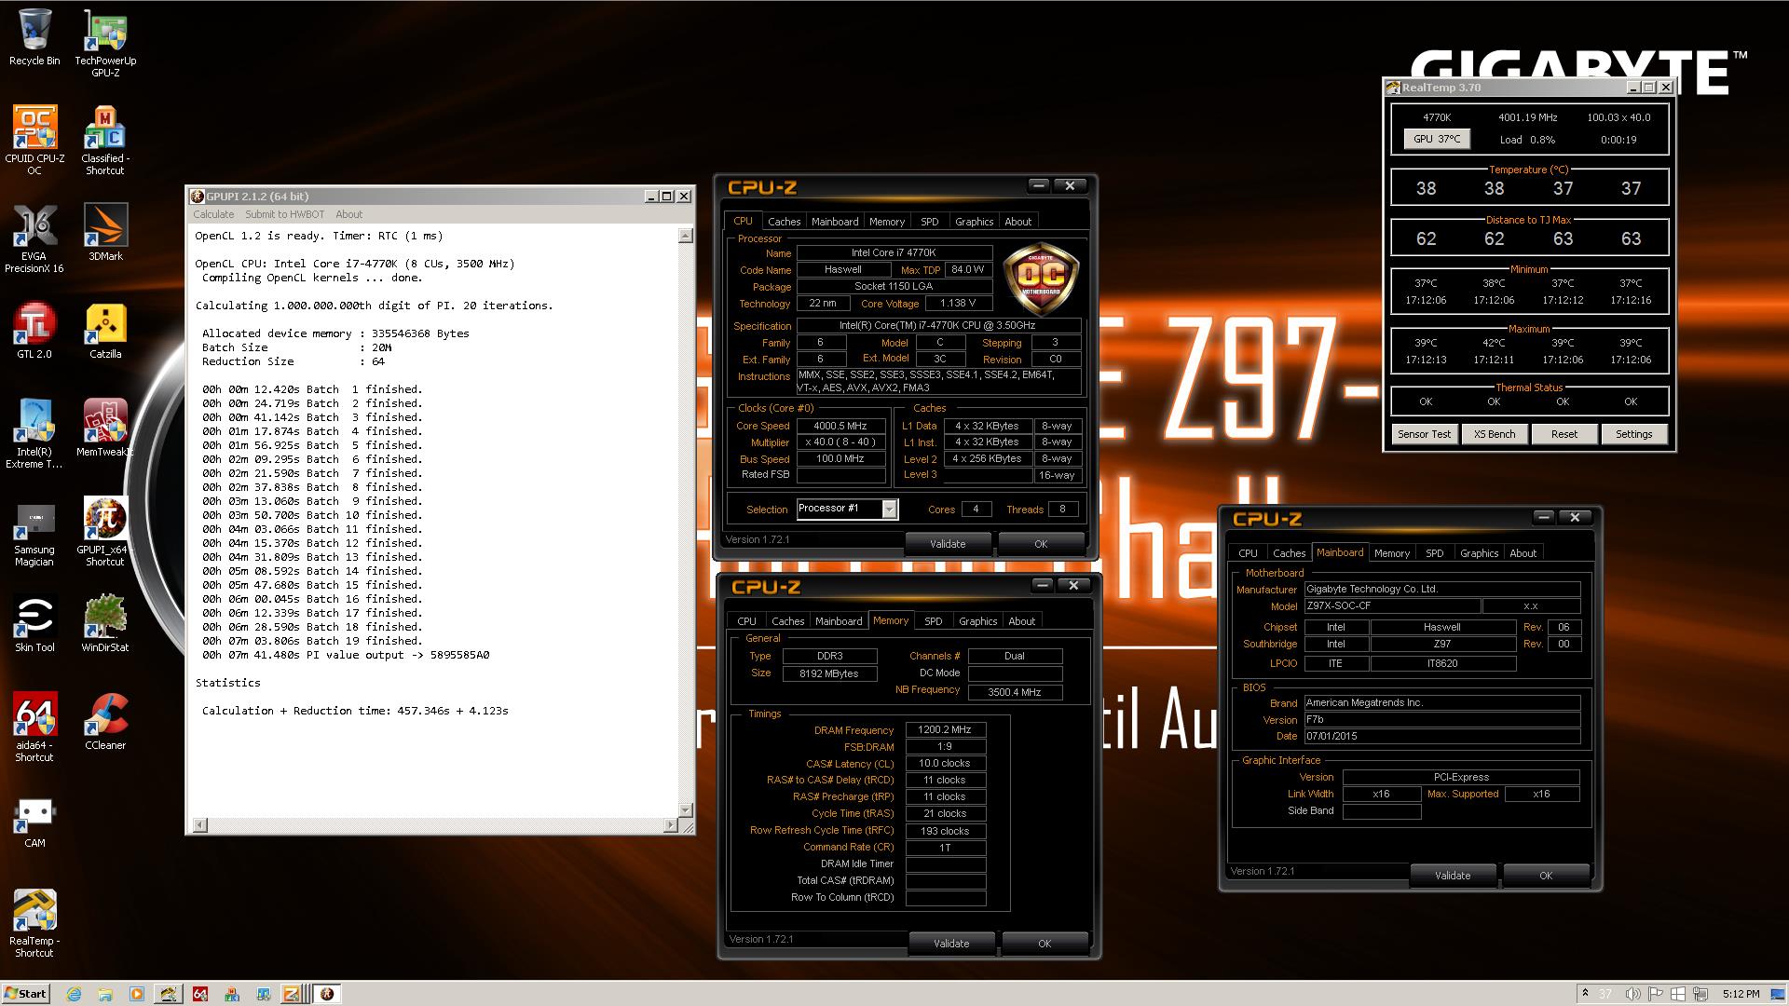Click the motherboard Model Z97X-SOC-CF field
The height and width of the screenshot is (1006, 1789).
pos(1391,605)
